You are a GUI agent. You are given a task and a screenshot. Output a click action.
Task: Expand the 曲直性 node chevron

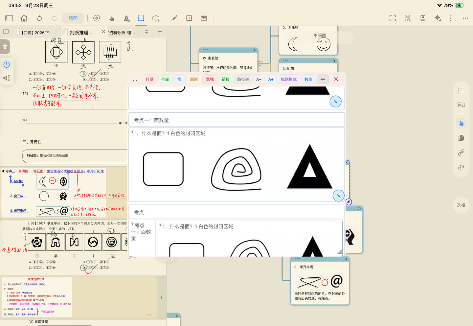(254, 50)
